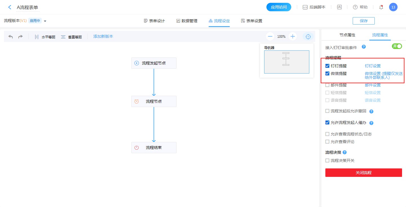Click the 保存 button

click(363, 21)
